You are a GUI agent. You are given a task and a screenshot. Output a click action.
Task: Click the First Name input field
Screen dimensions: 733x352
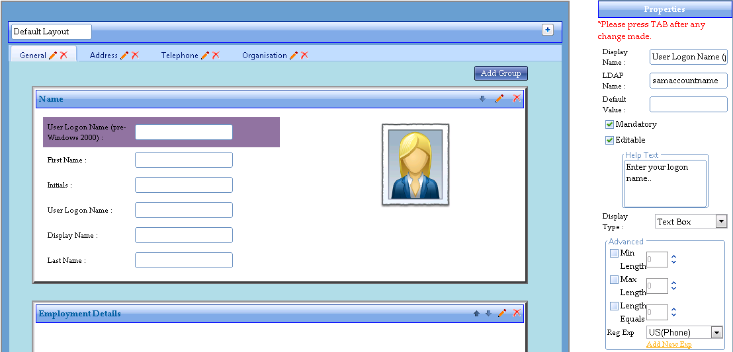coord(184,160)
